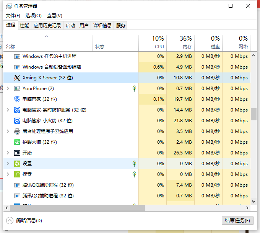Expand the 设置 process group

point(8,164)
